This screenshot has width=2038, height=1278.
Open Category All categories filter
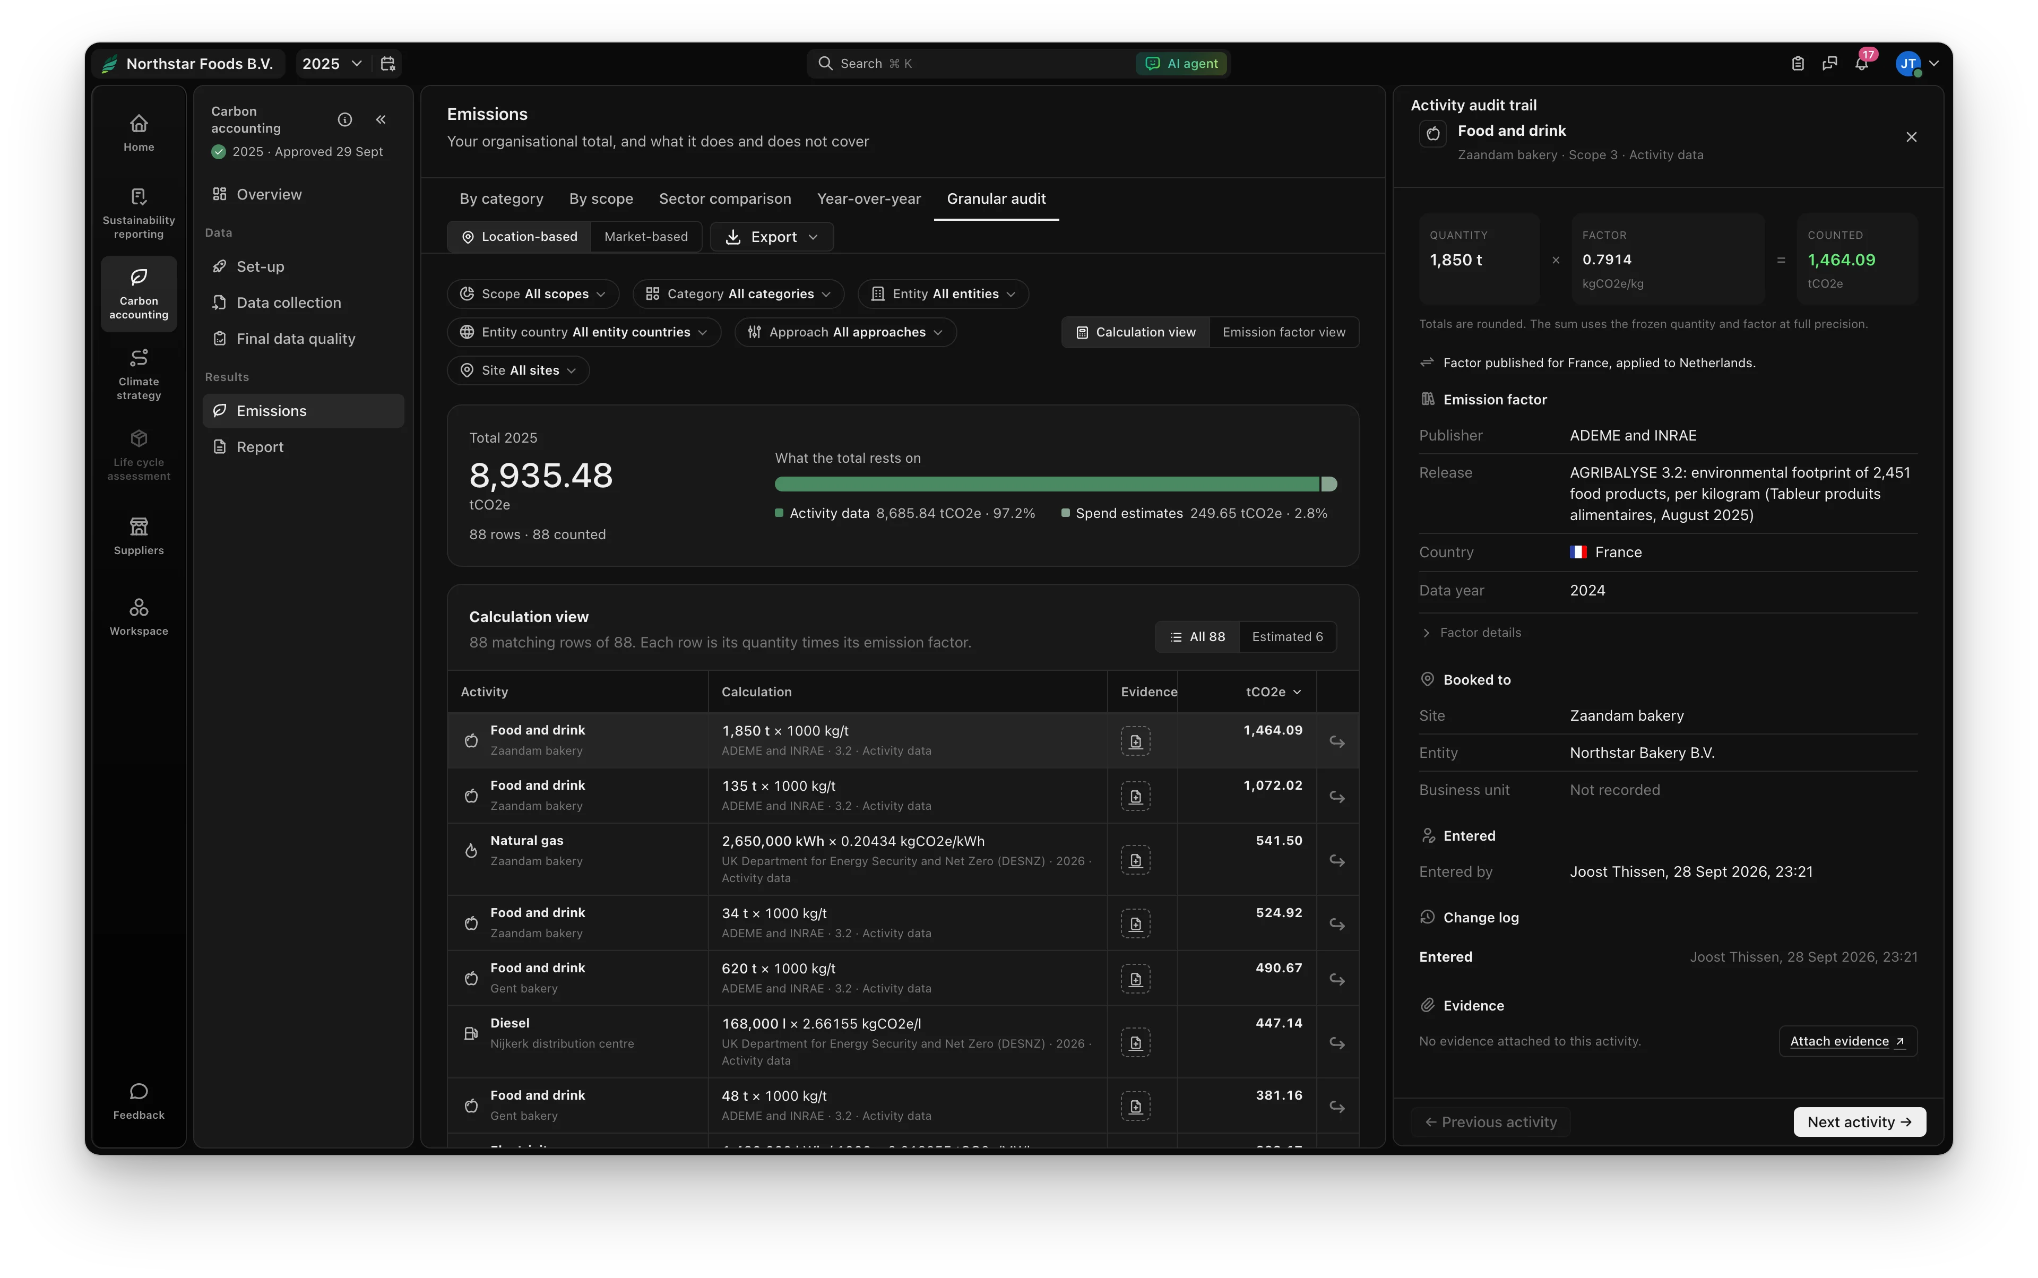point(738,293)
